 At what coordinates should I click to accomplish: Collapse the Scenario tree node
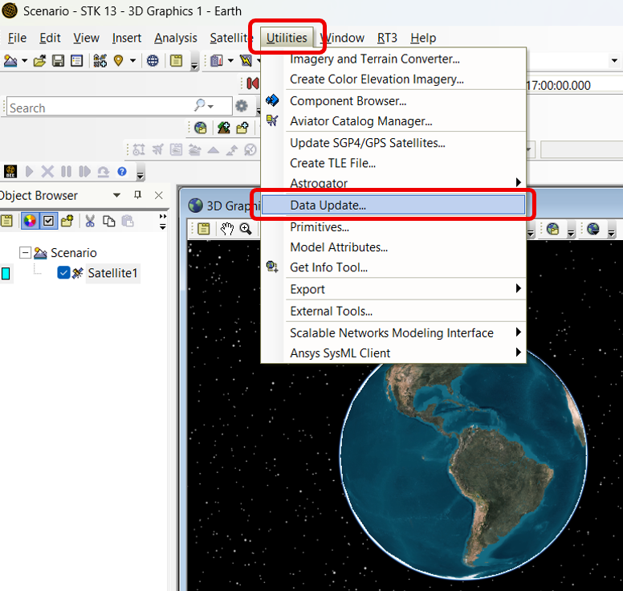pos(25,253)
